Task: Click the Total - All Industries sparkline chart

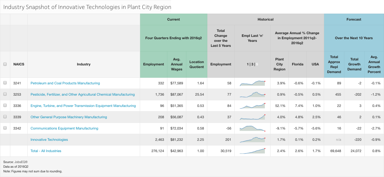Action: click(252, 151)
